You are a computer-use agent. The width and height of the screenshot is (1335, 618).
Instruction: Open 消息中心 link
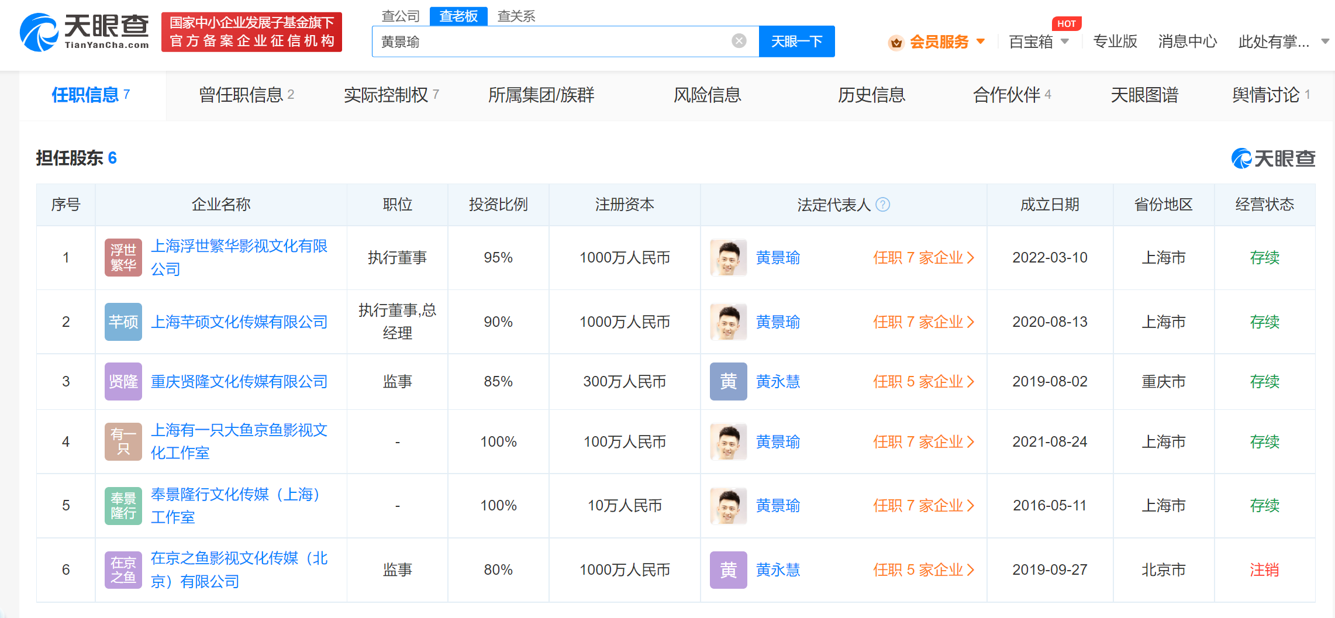pyautogui.click(x=1187, y=42)
